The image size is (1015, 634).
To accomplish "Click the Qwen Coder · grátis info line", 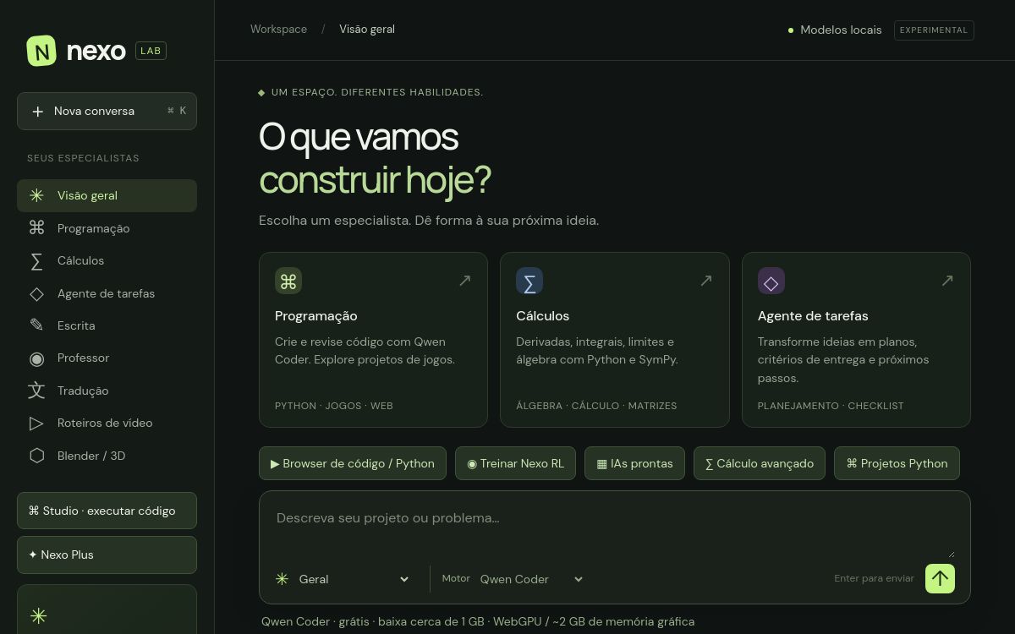I will click(x=478, y=621).
